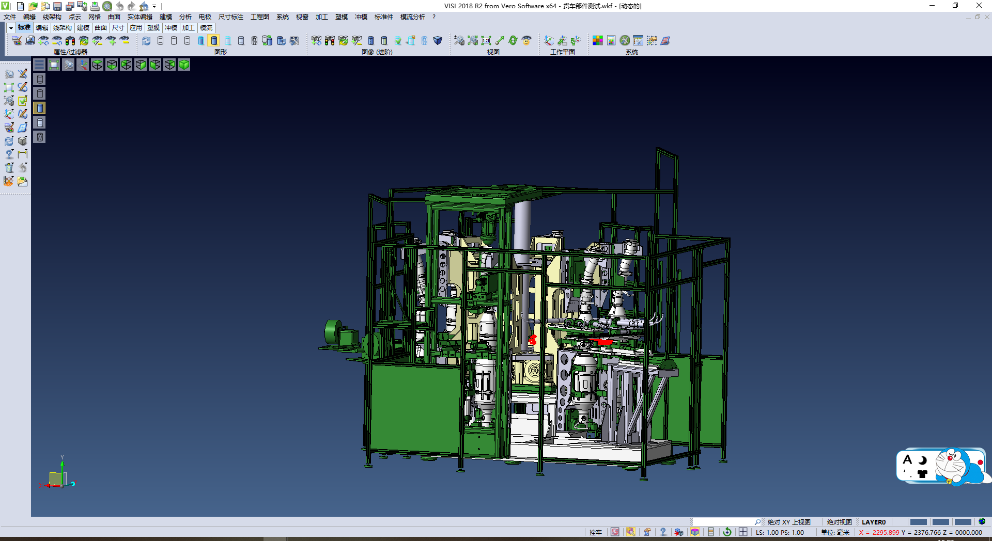
Task: Click the green solid cube view icon
Action: [x=184, y=65]
